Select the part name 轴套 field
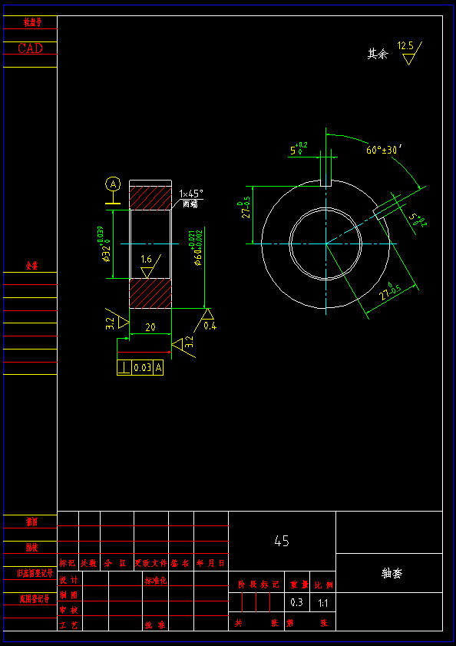The image size is (456, 646). [389, 573]
